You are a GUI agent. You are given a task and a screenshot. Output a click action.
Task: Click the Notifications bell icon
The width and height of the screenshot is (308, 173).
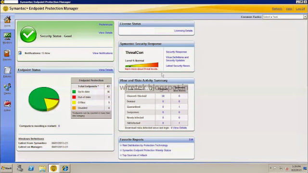20,53
